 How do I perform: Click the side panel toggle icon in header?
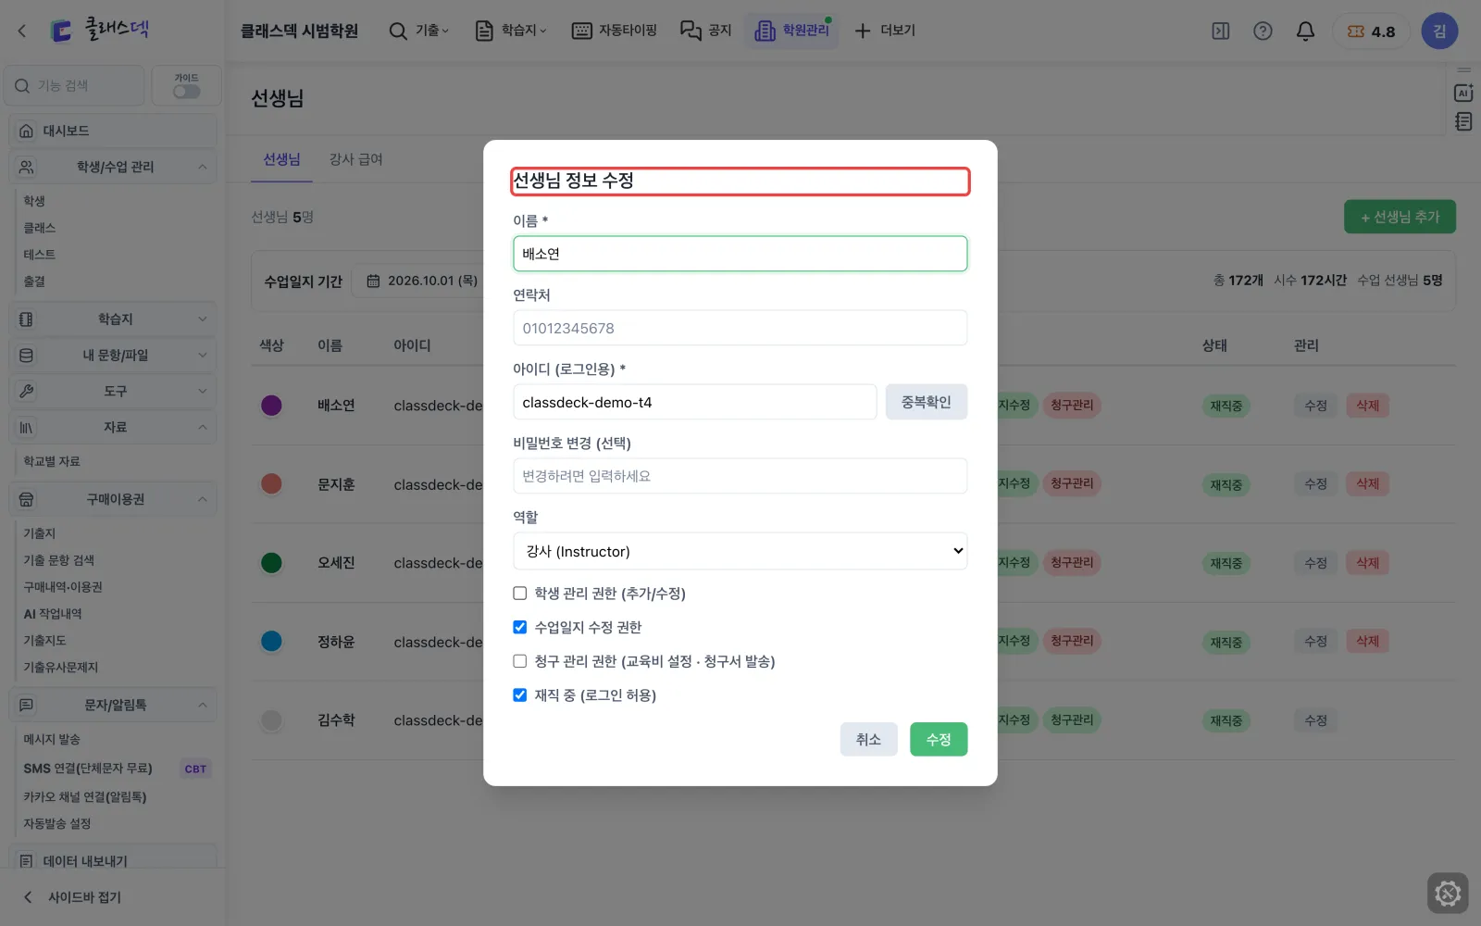[x=1221, y=31]
